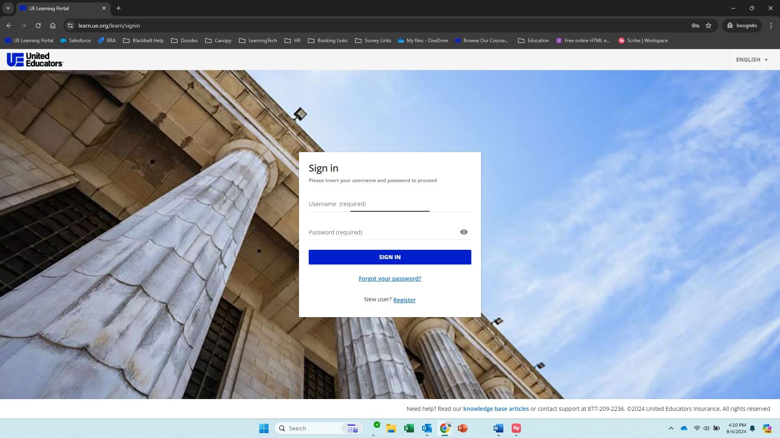Click the browser home icon
The image size is (780, 438).
coord(53,26)
